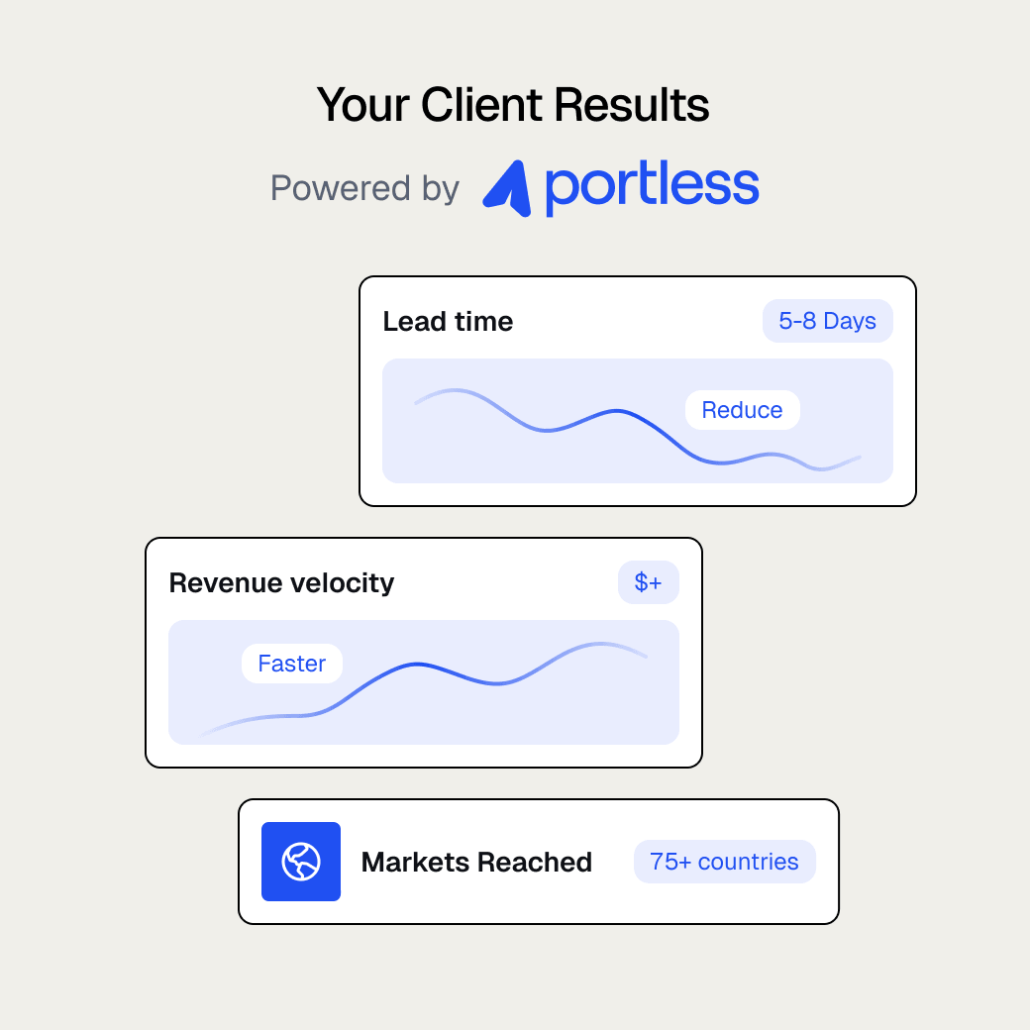Screen dimensions: 1030x1030
Task: Click the portless wordmark
Action: (x=652, y=186)
